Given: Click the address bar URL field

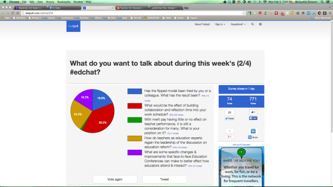Looking at the screenshot, I should [x=132, y=13].
